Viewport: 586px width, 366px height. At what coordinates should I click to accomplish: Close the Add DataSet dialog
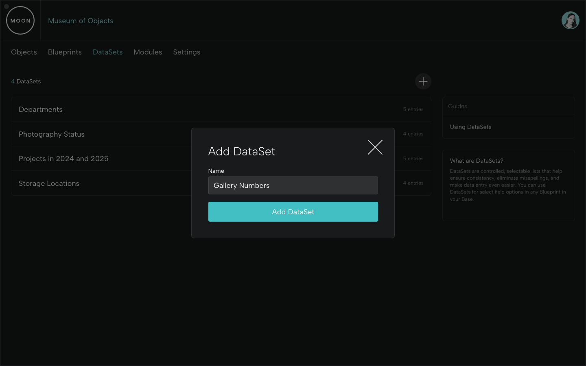(375, 147)
